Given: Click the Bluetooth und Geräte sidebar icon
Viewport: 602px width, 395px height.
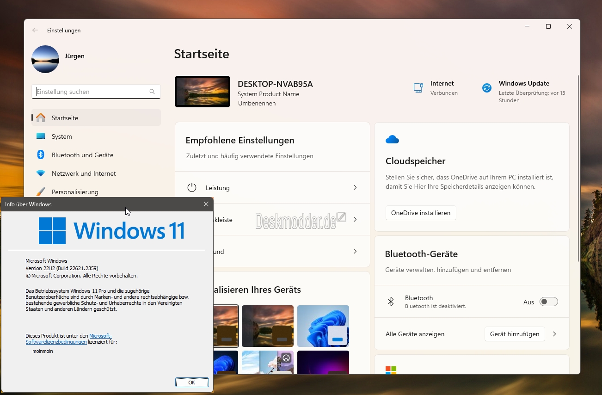Looking at the screenshot, I should coord(41,154).
